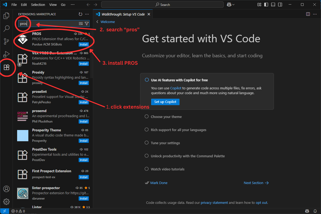Select the 'Choose your theme' step

tap(166, 117)
